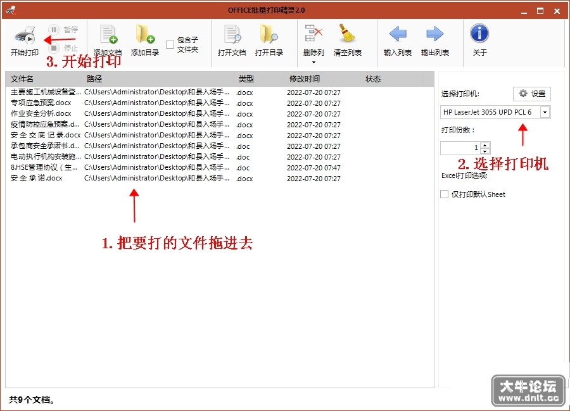Expand the 删除列 dropdown arrow

tap(313, 63)
